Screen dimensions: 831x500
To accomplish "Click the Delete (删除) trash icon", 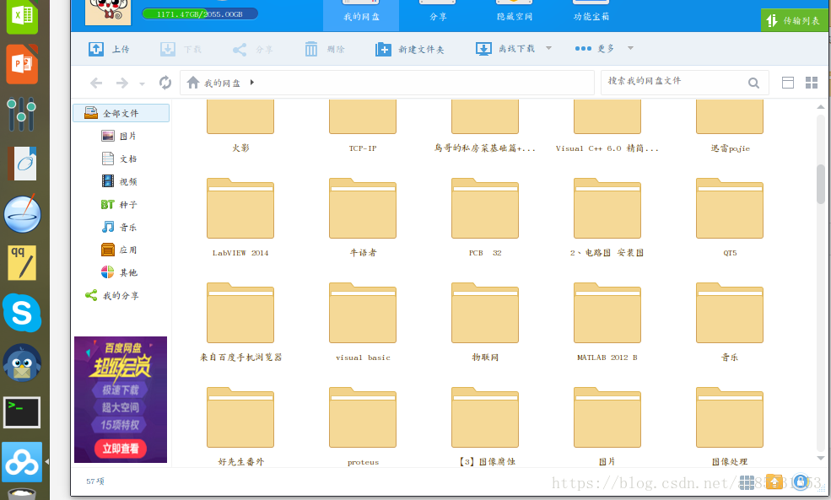I will [311, 49].
